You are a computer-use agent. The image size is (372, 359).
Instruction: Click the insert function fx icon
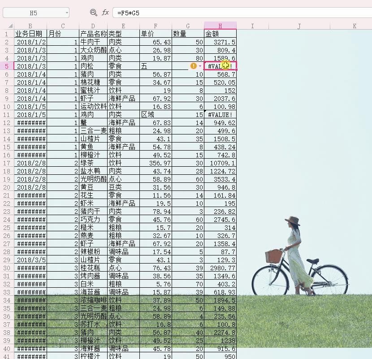105,13
